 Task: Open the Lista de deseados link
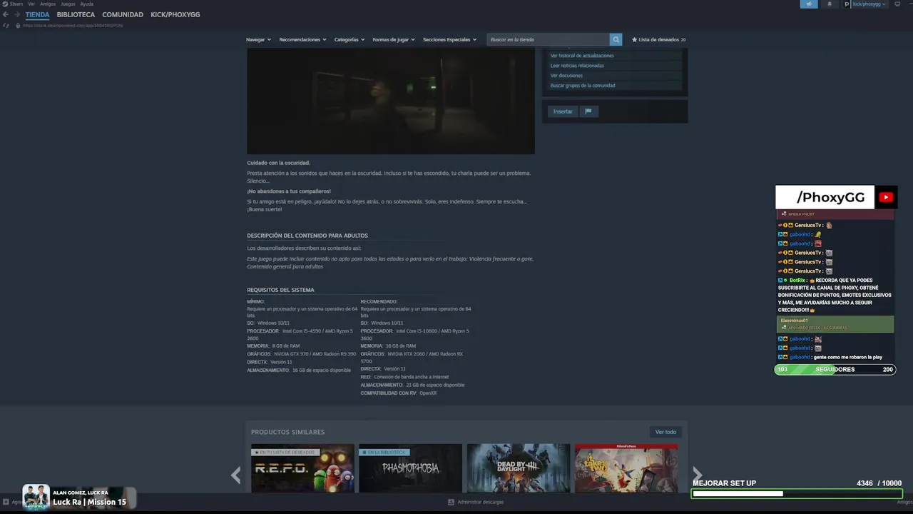[x=658, y=39]
